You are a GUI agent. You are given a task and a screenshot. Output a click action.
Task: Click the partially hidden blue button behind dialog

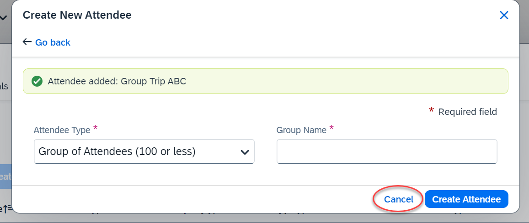click(x=6, y=176)
